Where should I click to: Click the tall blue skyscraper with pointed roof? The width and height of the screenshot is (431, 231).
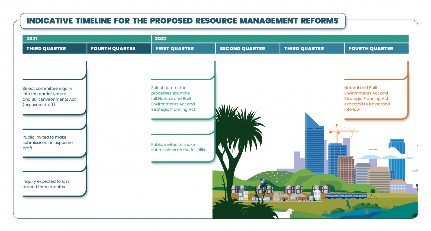pyautogui.click(x=314, y=144)
